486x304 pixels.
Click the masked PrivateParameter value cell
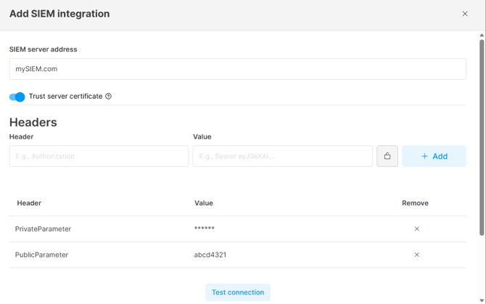205,229
